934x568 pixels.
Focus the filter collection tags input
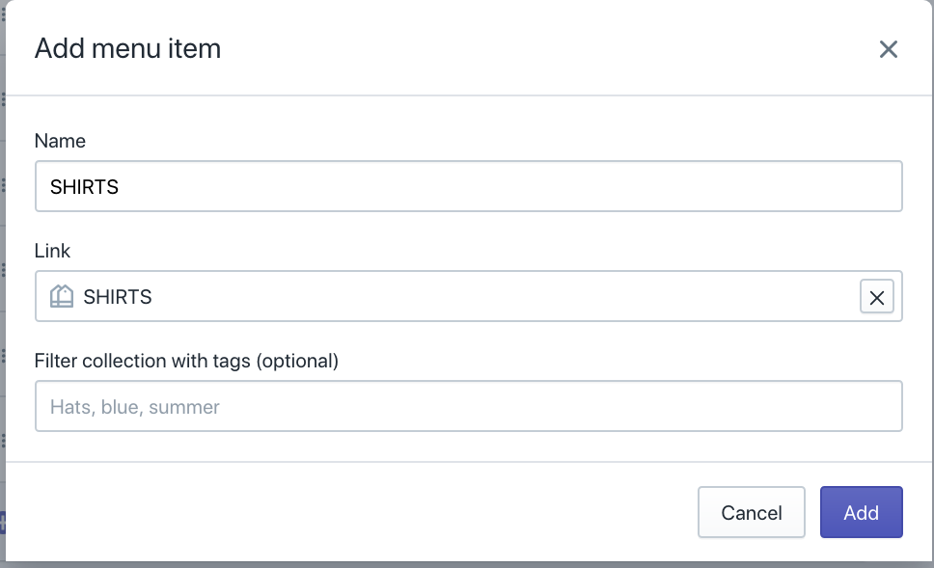469,406
